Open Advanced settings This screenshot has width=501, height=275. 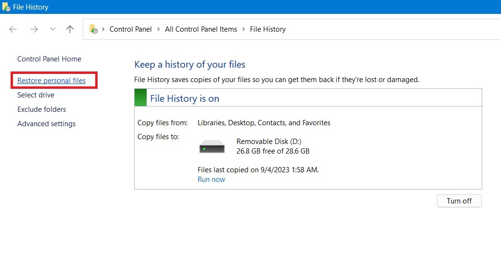[46, 124]
